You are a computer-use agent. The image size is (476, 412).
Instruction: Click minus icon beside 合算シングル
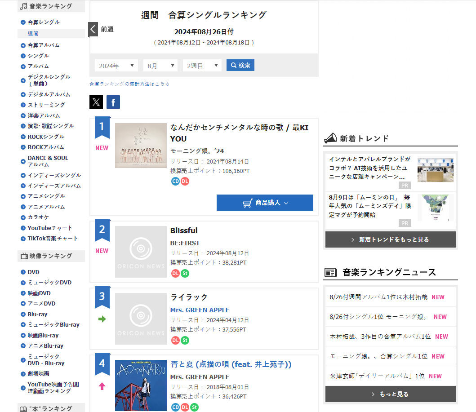[x=23, y=22]
